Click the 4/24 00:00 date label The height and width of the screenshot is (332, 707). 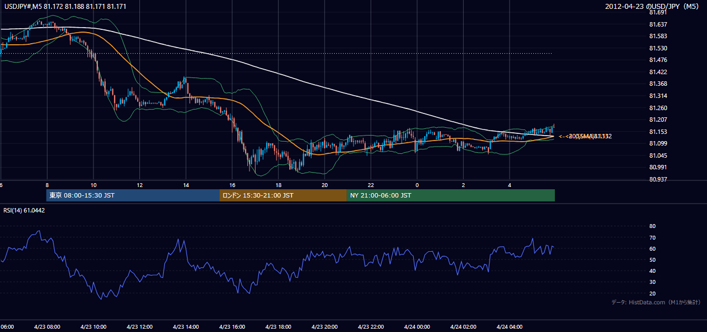[x=417, y=326]
